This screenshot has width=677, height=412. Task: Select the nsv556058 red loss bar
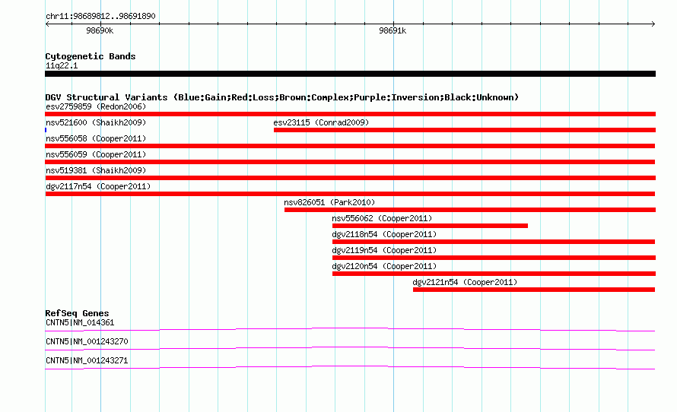coord(350,146)
